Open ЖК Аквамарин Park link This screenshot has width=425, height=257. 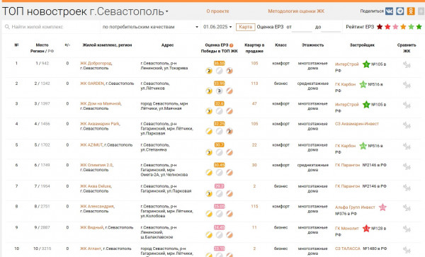100,124
